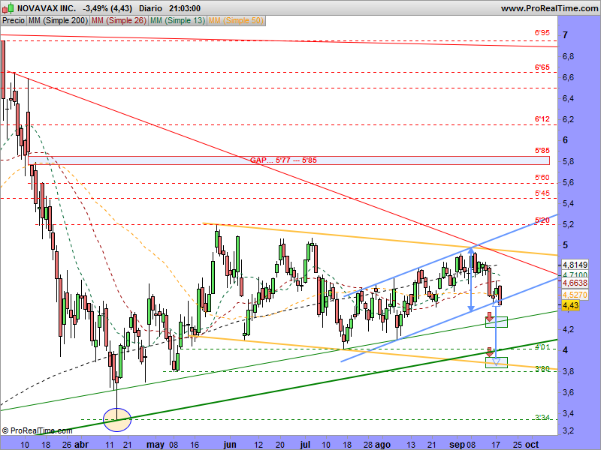Click the 7 value on the price scale
601x450 pixels.
(566, 35)
